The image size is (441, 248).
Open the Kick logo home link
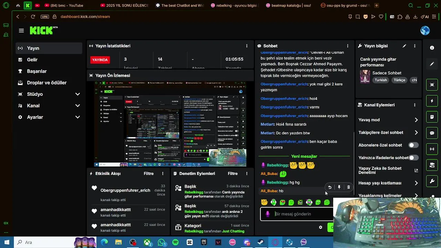click(x=43, y=31)
